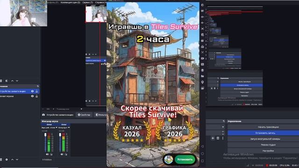This screenshot has height=168, width=299.
Task: Toggle headphone monitoring on desktop audio channel
Action: coord(51,154)
